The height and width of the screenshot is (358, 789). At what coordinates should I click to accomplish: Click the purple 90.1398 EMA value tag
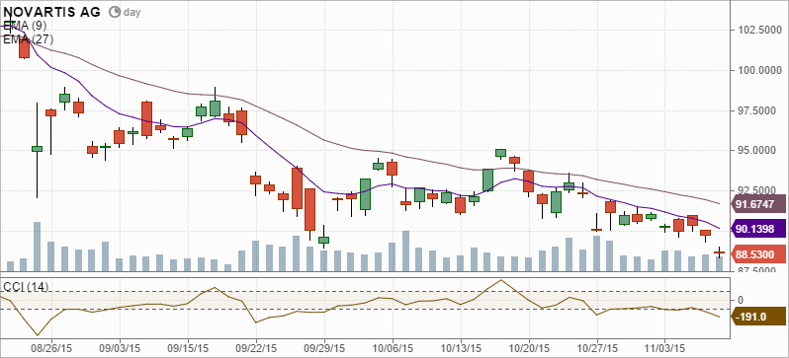(x=757, y=229)
